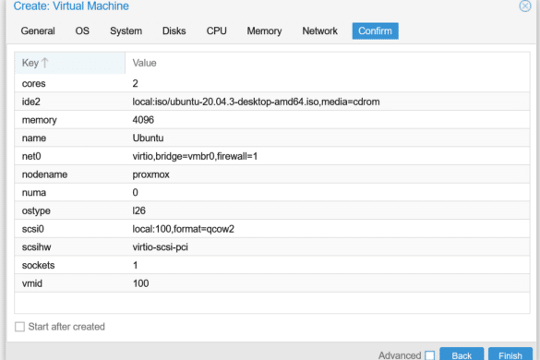Select the CPU tab

[x=217, y=31]
